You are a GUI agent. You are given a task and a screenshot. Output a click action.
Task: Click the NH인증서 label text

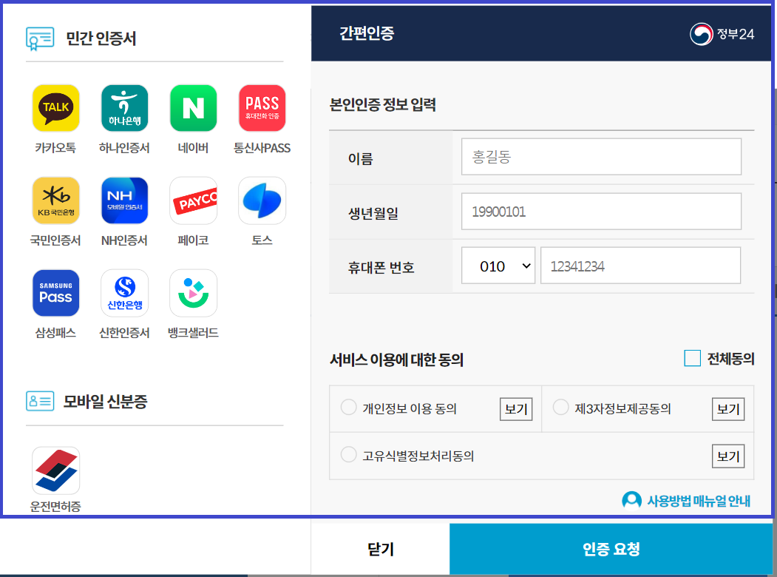click(x=124, y=240)
